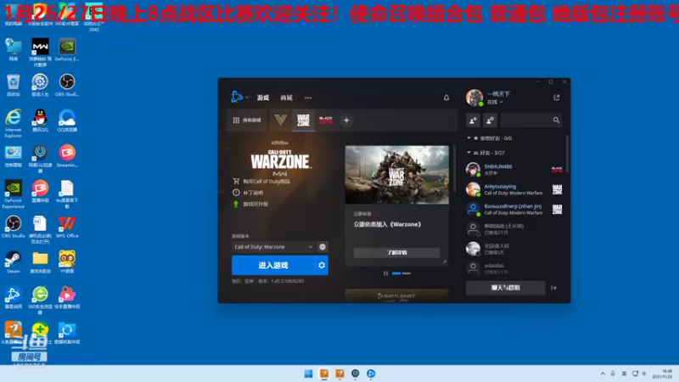The height and width of the screenshot is (382, 679).
Task: Open Steam desktop shortcut
Action: click(13, 261)
